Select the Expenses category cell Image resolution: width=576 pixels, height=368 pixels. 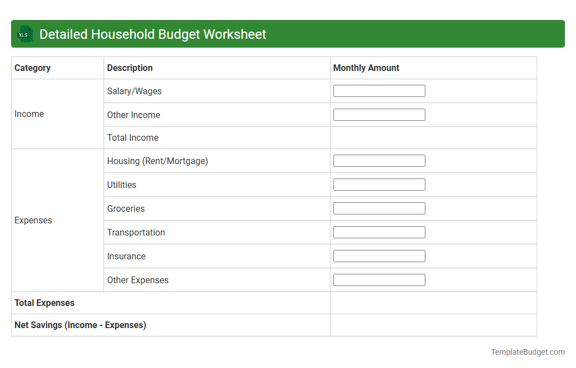pos(33,220)
